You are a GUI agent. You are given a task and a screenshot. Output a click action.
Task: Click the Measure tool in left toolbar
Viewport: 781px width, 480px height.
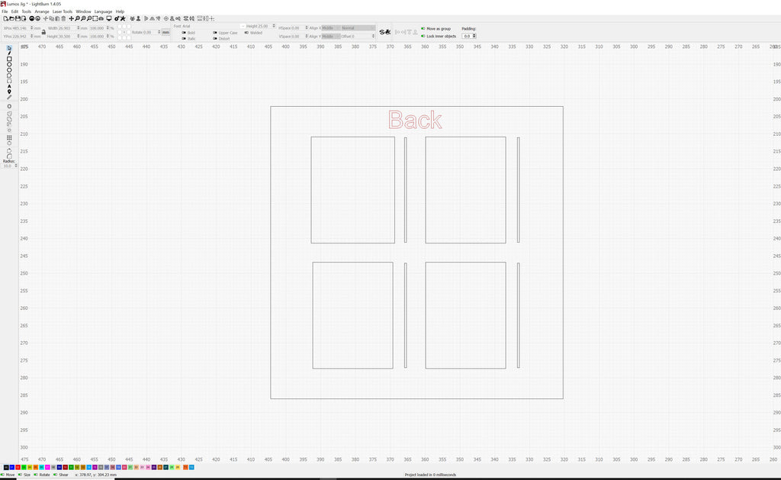pos(9,98)
